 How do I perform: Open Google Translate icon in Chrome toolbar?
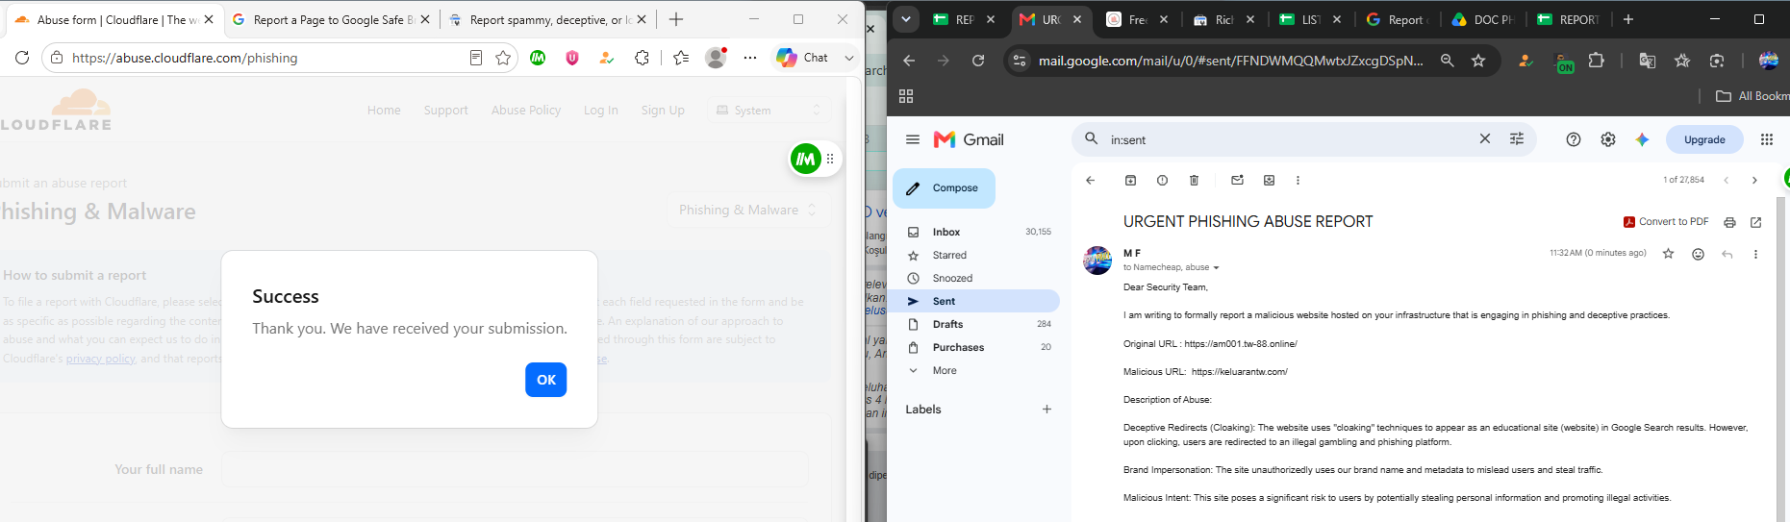point(1647,61)
